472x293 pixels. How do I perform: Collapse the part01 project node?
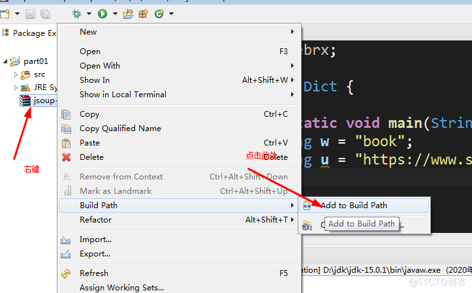[x=6, y=62]
